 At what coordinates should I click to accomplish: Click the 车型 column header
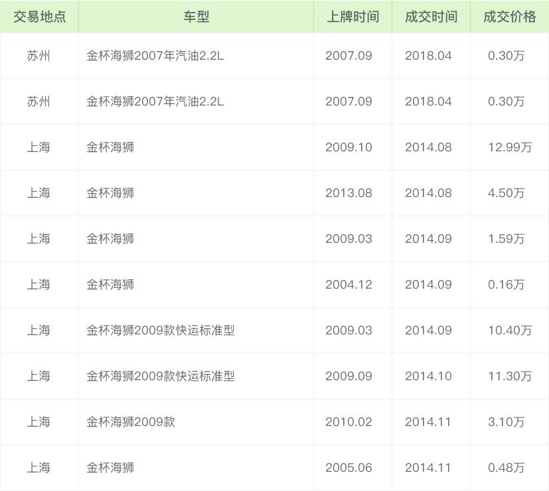[x=196, y=17]
